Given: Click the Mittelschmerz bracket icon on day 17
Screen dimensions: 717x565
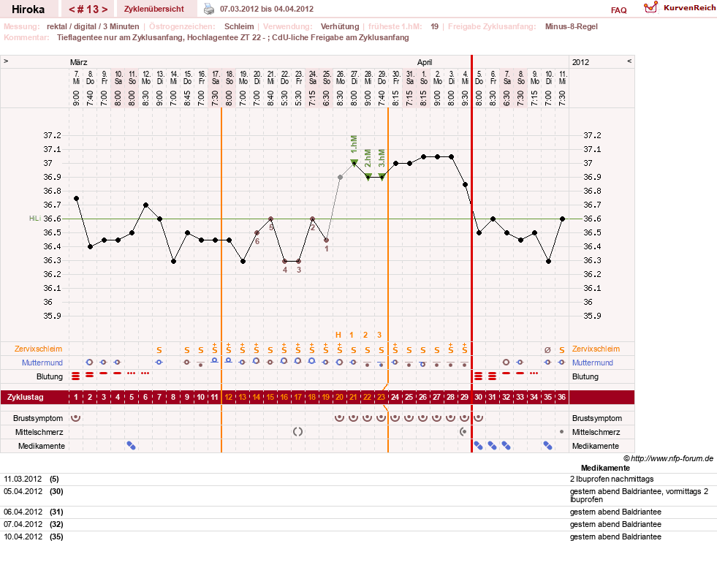Looking at the screenshot, I should point(297,431).
